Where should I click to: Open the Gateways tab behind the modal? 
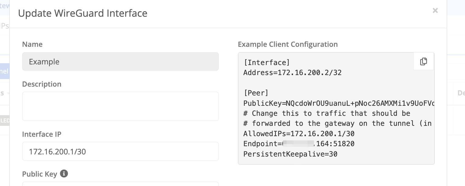pos(5,5)
